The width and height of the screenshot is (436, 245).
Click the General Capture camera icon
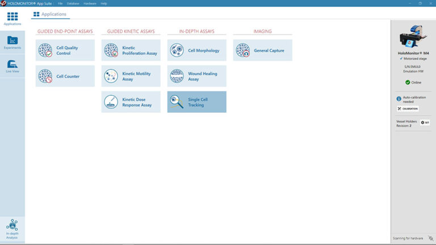243,50
